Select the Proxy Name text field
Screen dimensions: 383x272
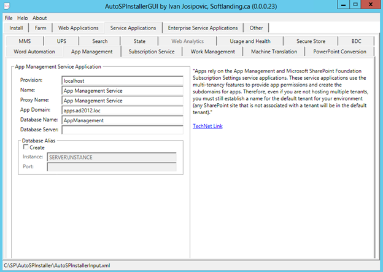pos(122,101)
